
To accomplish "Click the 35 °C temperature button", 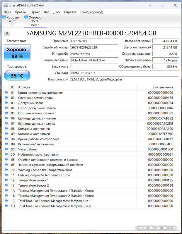I will click(x=17, y=75).
